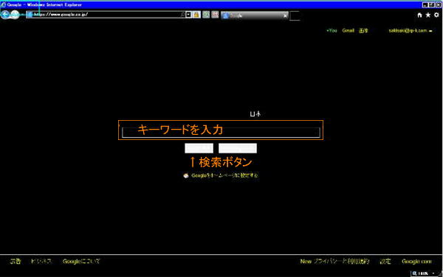Click the Home icon in the browser toolbar

pyautogui.click(x=419, y=15)
